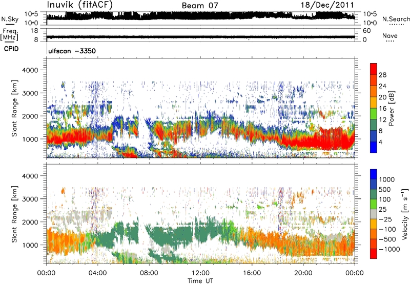Click the date label '18/Dec/2011'
Image resolution: width=410 pixels, height=284 pixels.
(x=327, y=5)
